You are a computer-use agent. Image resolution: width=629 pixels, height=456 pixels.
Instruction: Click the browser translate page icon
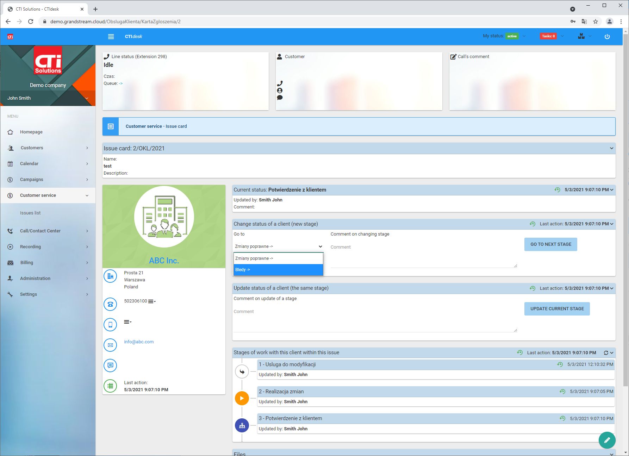[x=584, y=21]
